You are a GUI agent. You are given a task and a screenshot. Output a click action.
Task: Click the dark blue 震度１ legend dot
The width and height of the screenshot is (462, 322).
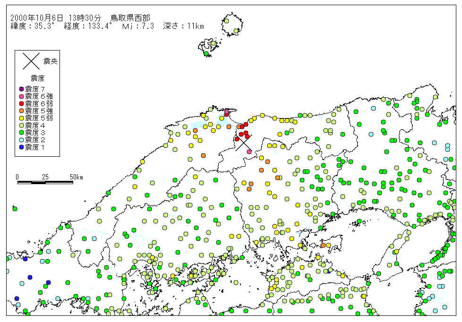coord(21,147)
